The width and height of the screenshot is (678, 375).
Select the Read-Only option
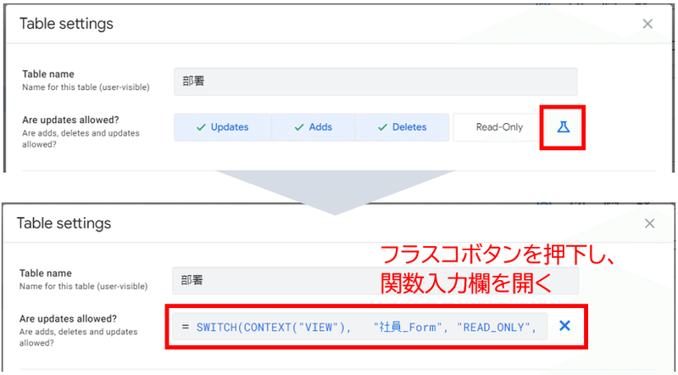[498, 127]
